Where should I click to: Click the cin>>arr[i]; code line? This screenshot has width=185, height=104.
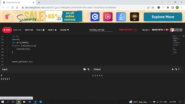(x=23, y=49)
